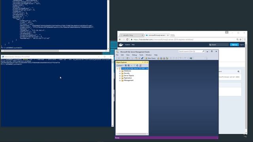This screenshot has height=142, width=253.
Task: Select the Server Objects tree item
Action: (x=129, y=75)
